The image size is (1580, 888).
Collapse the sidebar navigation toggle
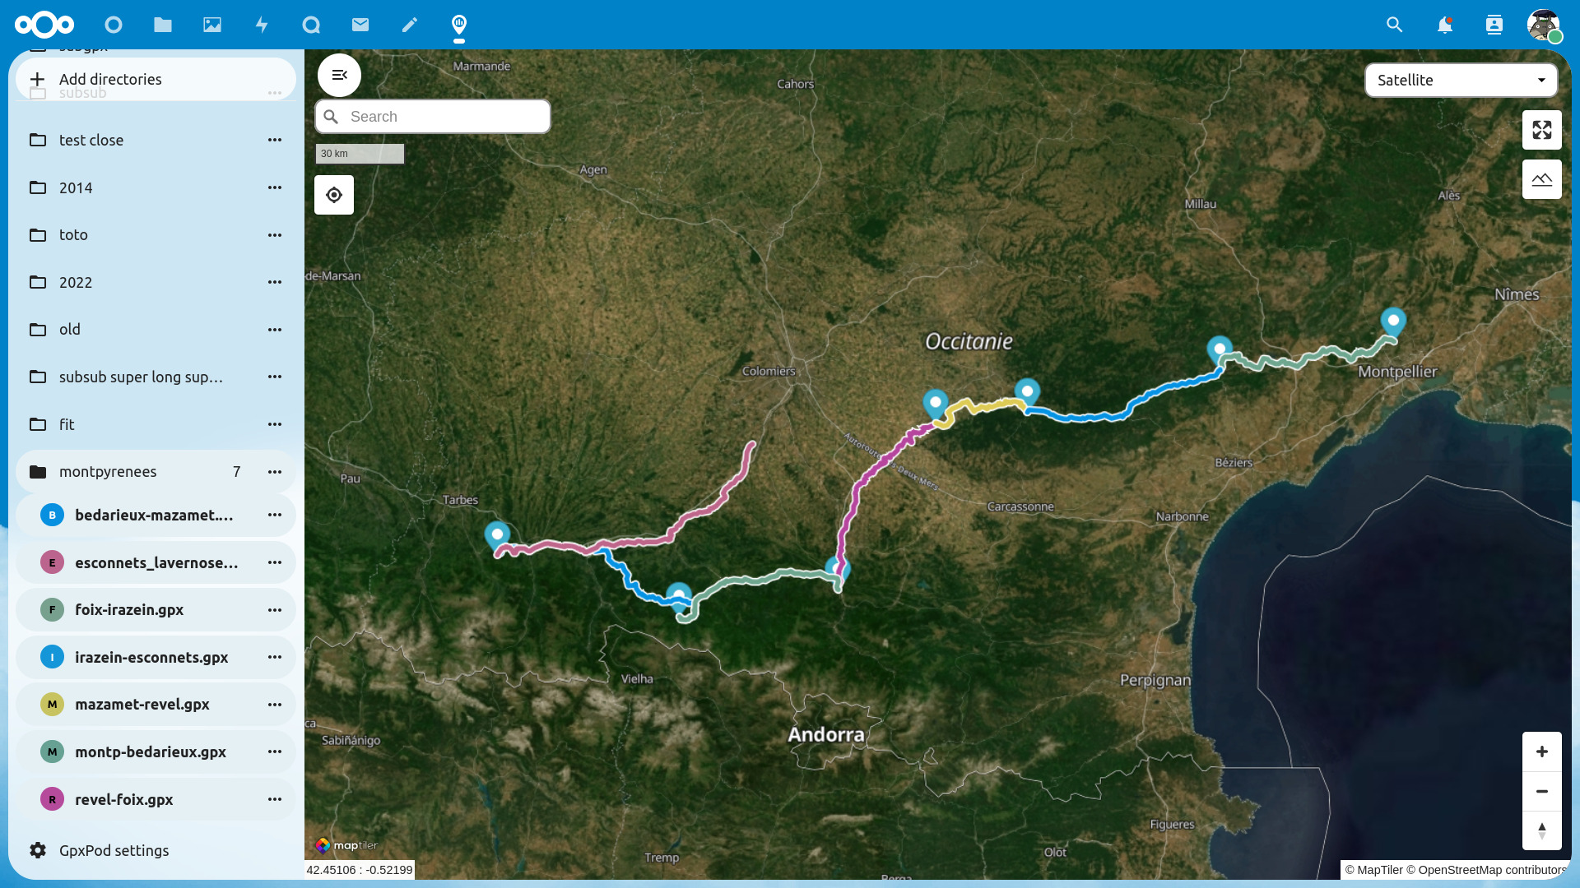(339, 75)
